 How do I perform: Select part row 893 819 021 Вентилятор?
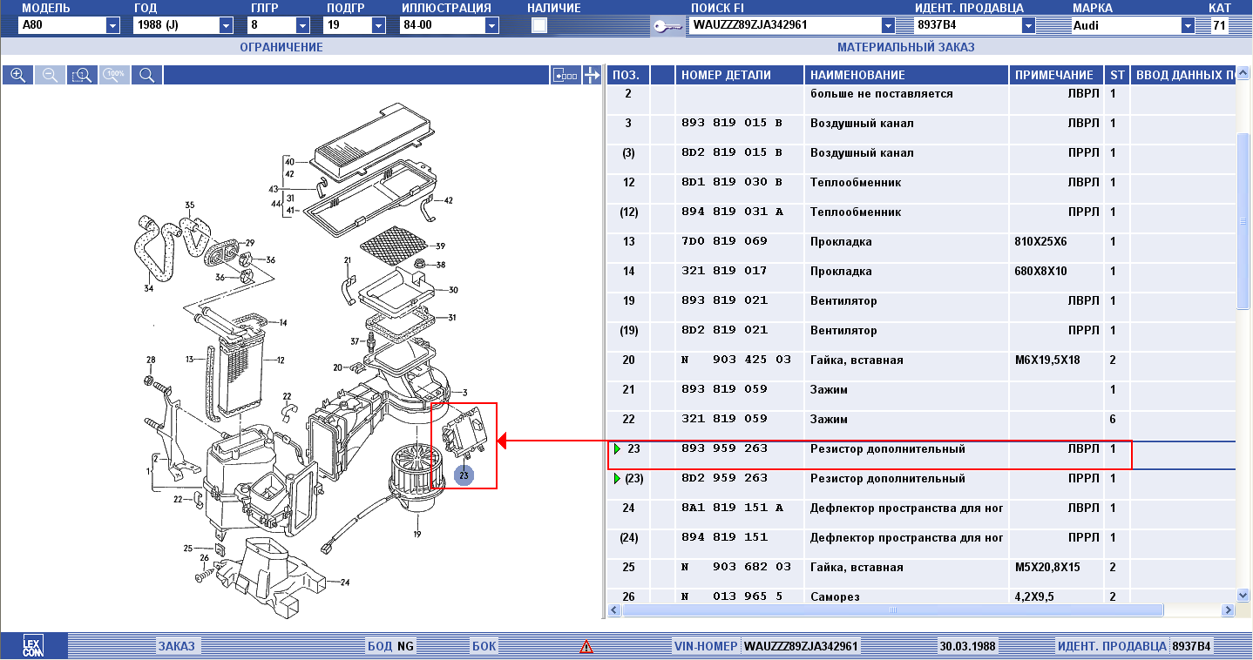(x=871, y=301)
